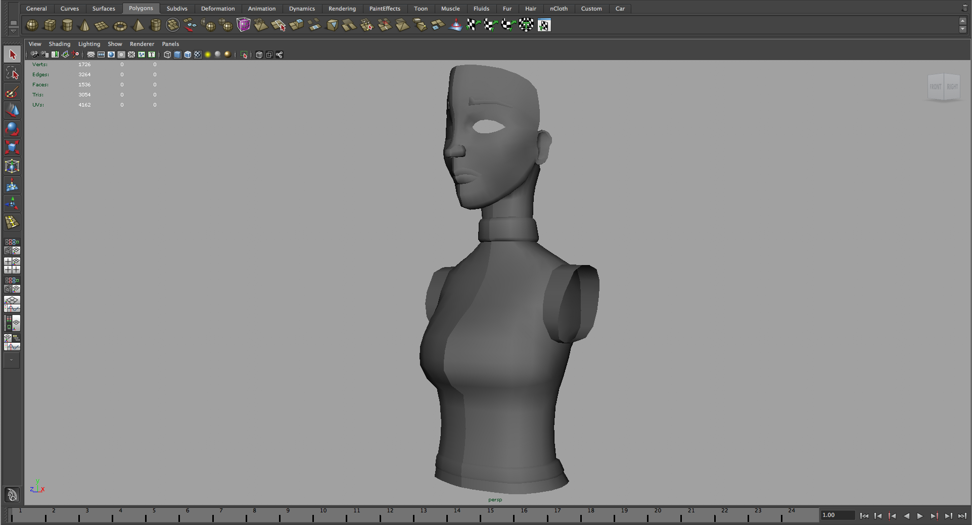
Task: Toggle smooth shade all cube icon
Action: 177,55
